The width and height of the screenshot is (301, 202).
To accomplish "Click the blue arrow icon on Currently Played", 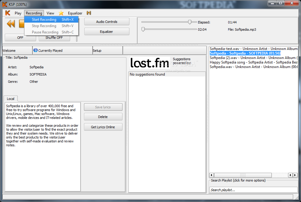I will tap(35, 50).
